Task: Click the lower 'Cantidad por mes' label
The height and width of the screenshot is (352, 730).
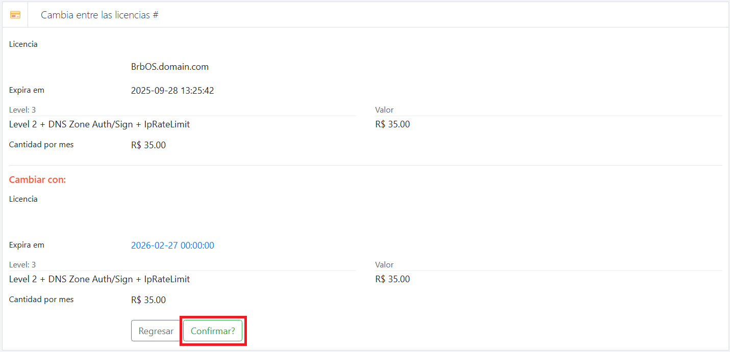Action: 41,300
